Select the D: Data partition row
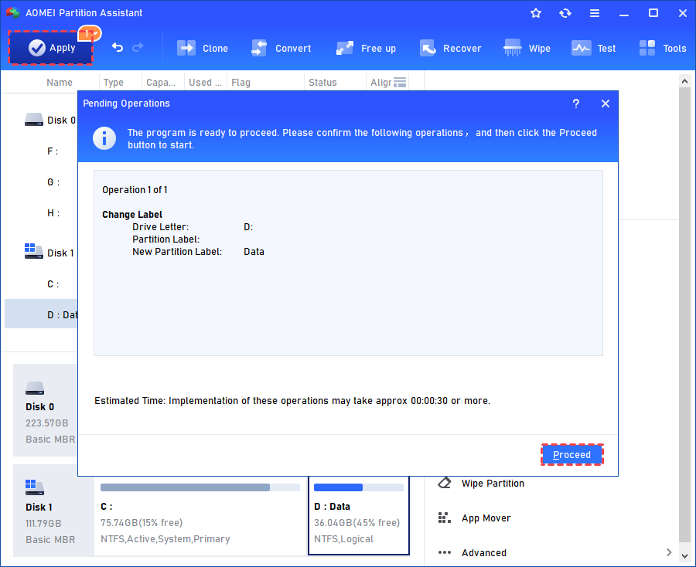The width and height of the screenshot is (696, 567). (x=41, y=314)
